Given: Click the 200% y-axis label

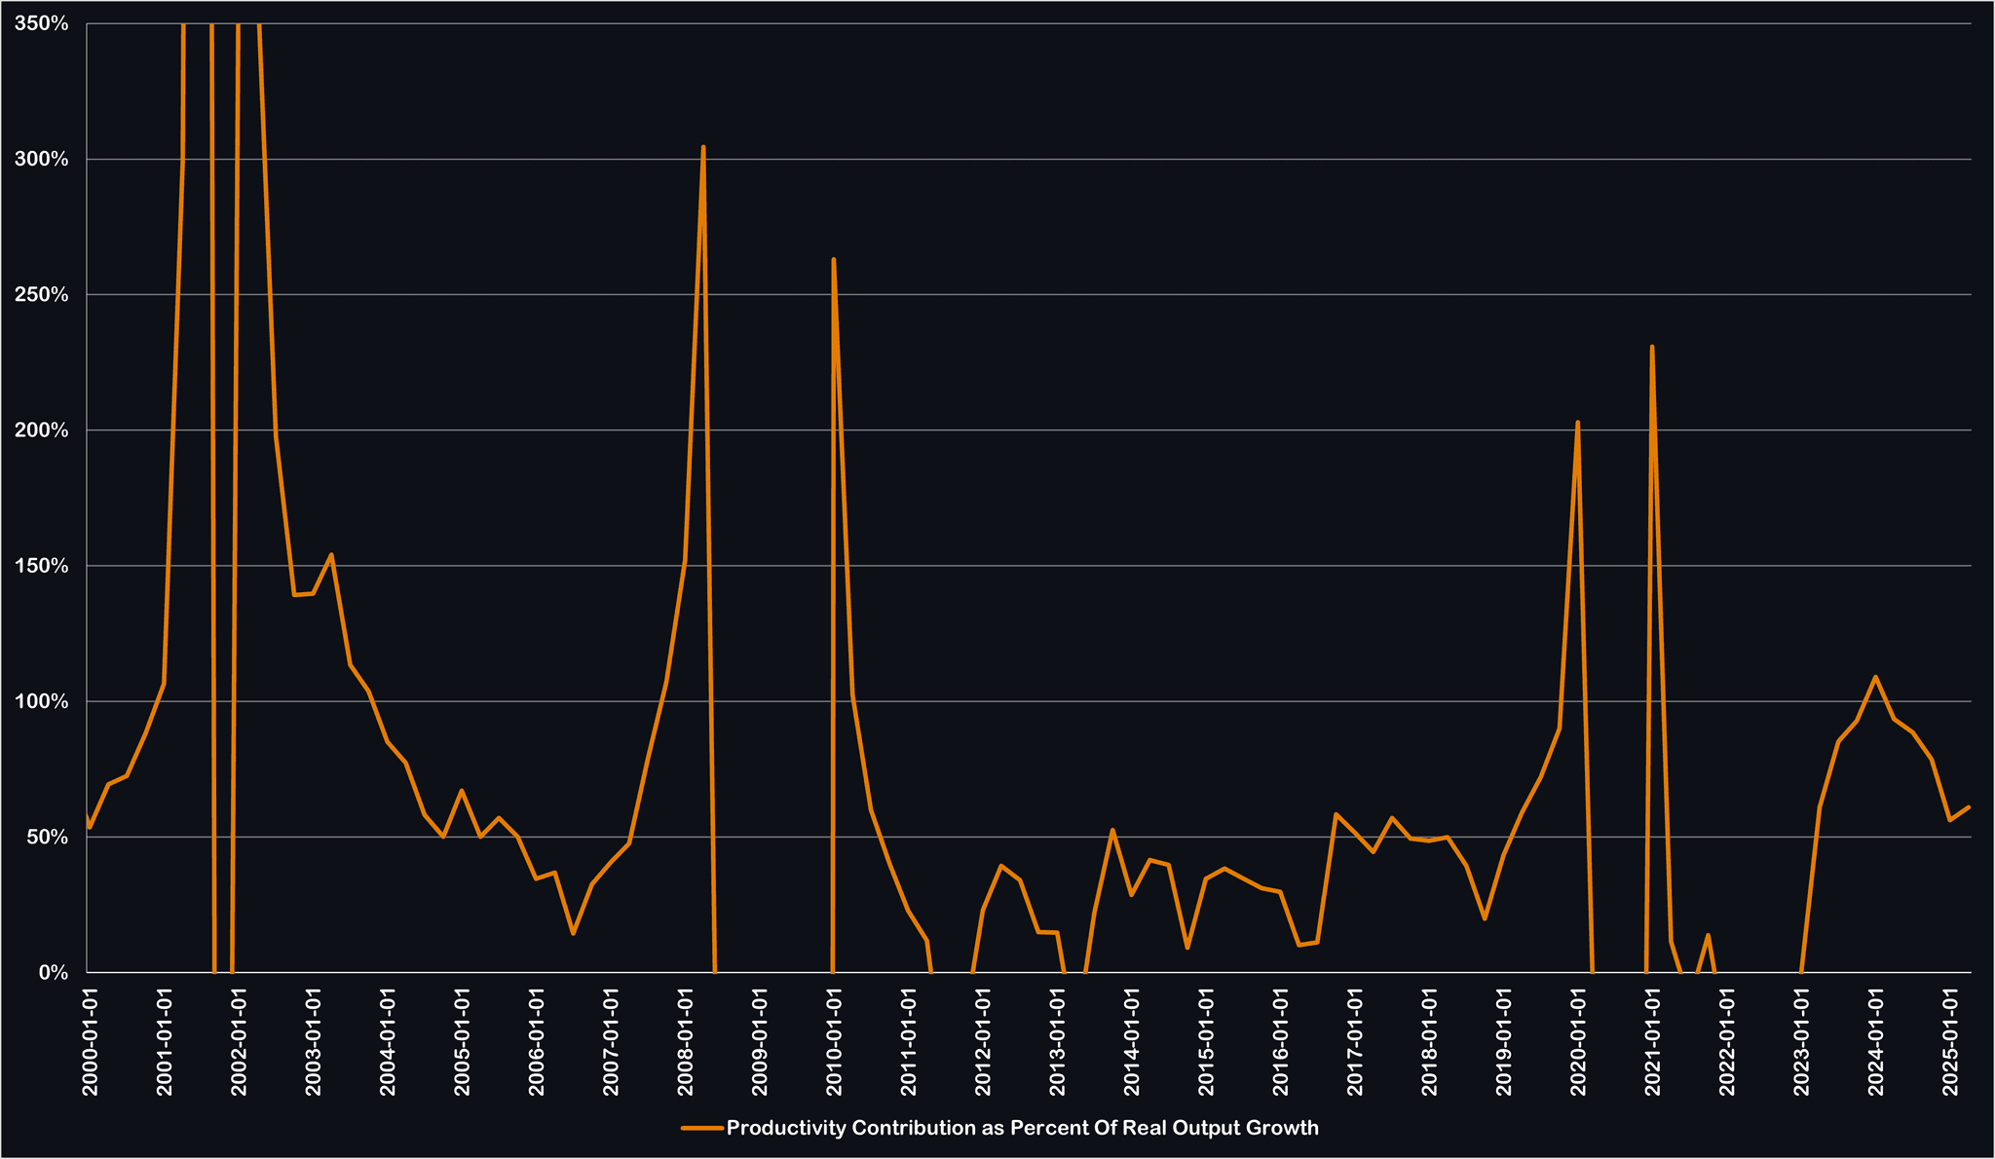Looking at the screenshot, I should point(42,430).
